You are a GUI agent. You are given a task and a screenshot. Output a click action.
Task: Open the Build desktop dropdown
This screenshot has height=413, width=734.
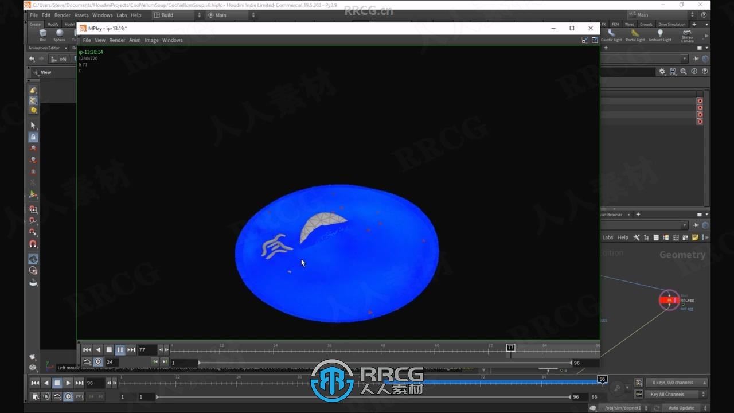pyautogui.click(x=177, y=15)
